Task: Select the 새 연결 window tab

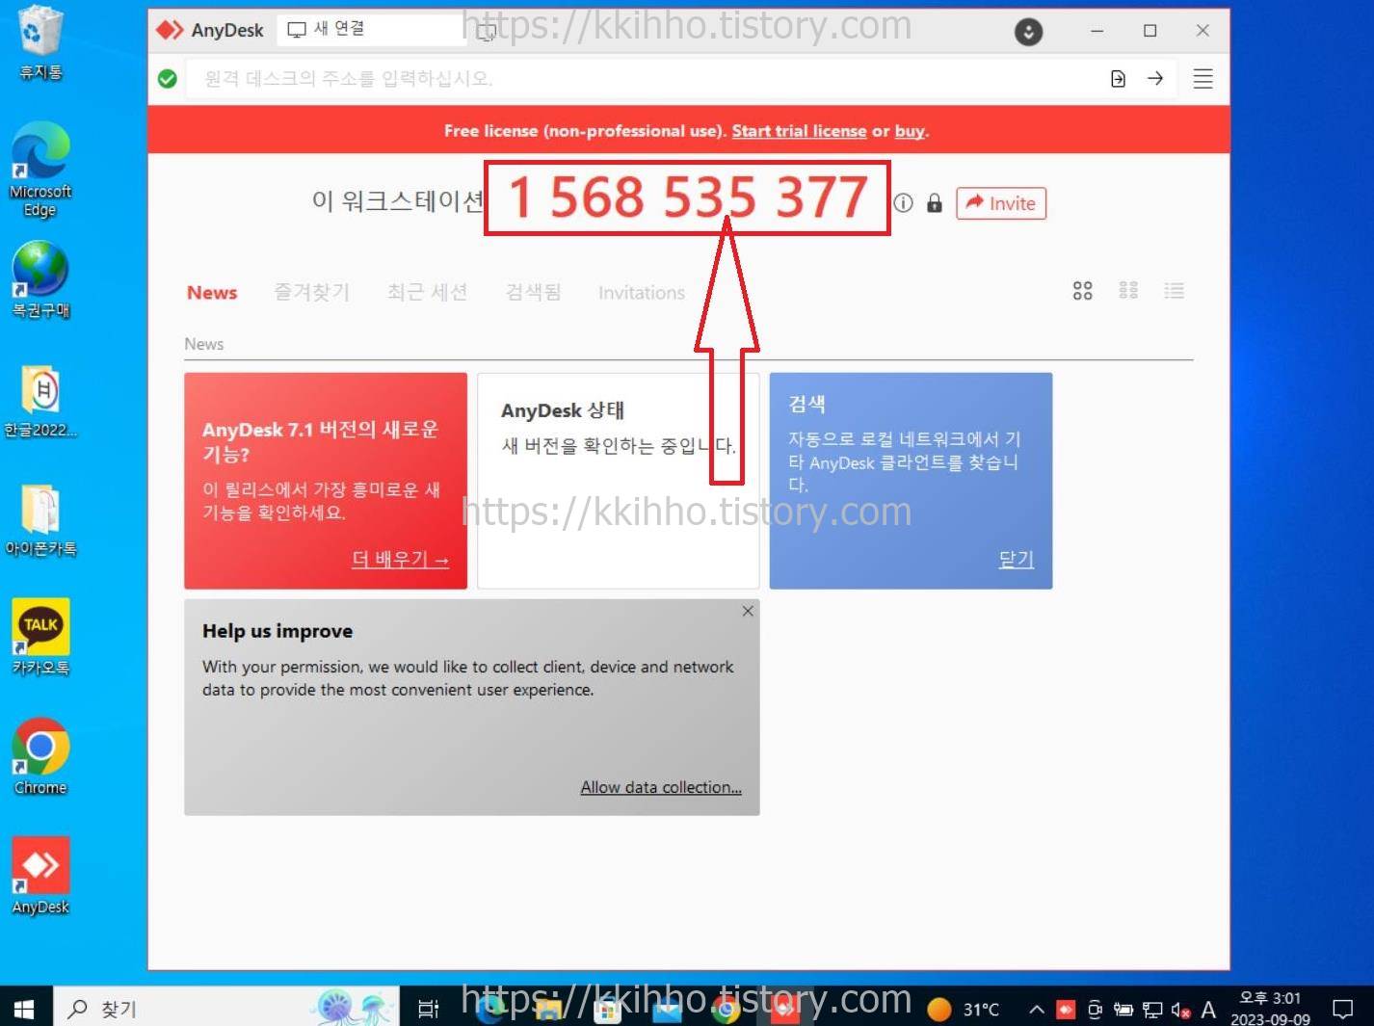Action: [371, 30]
